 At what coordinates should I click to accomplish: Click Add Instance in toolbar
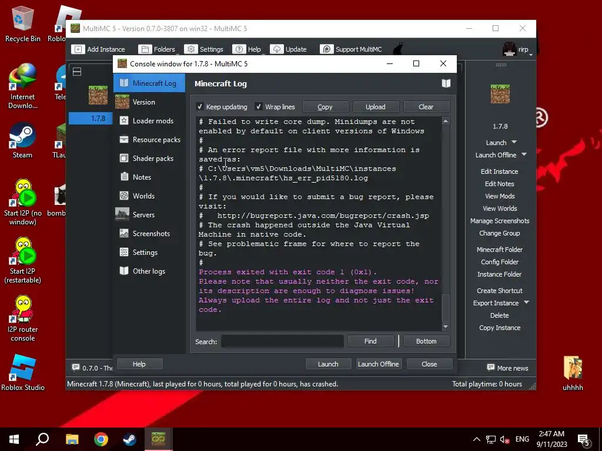coord(99,49)
